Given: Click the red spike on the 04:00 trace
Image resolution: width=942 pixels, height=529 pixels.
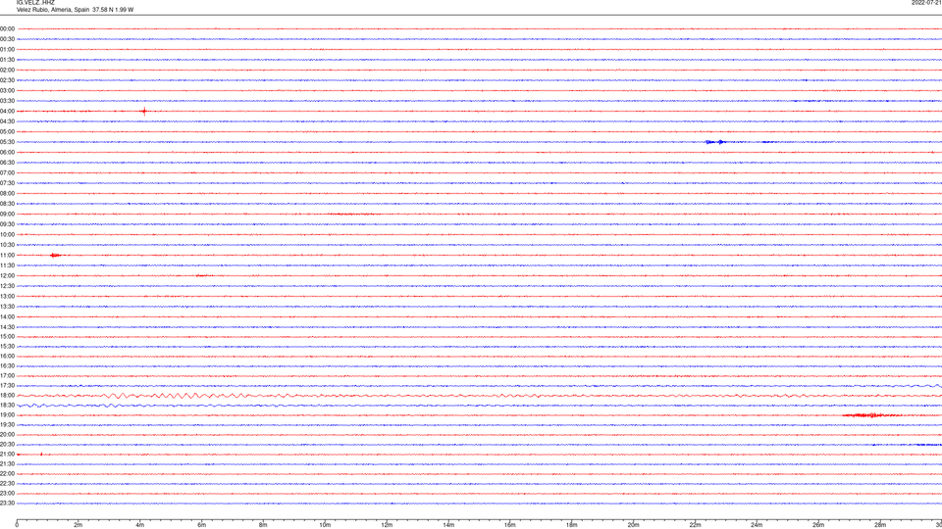Looking at the screenshot, I should 144,111.
